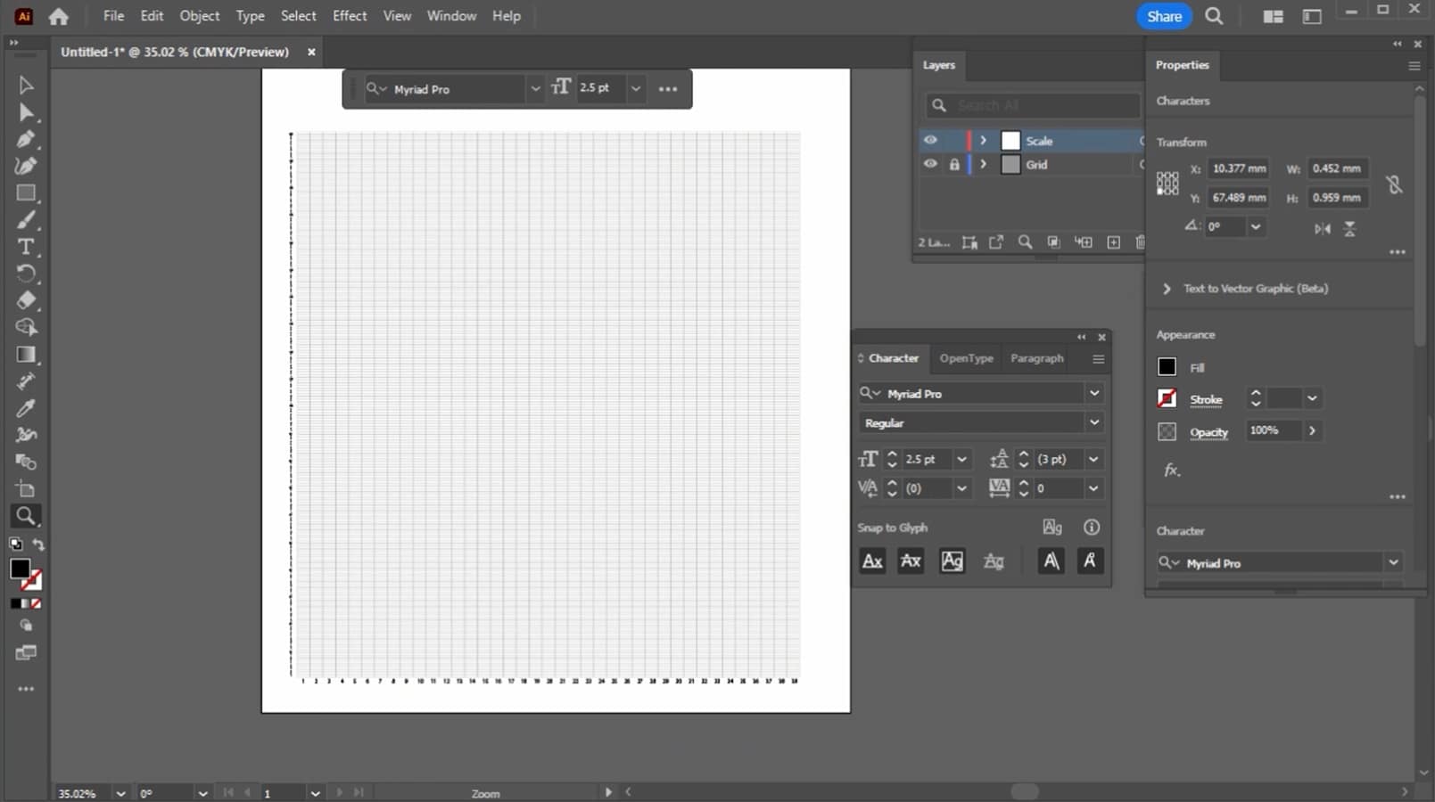The width and height of the screenshot is (1435, 802).
Task: Click the All Caps button in Character panel
Action: [x=872, y=561]
